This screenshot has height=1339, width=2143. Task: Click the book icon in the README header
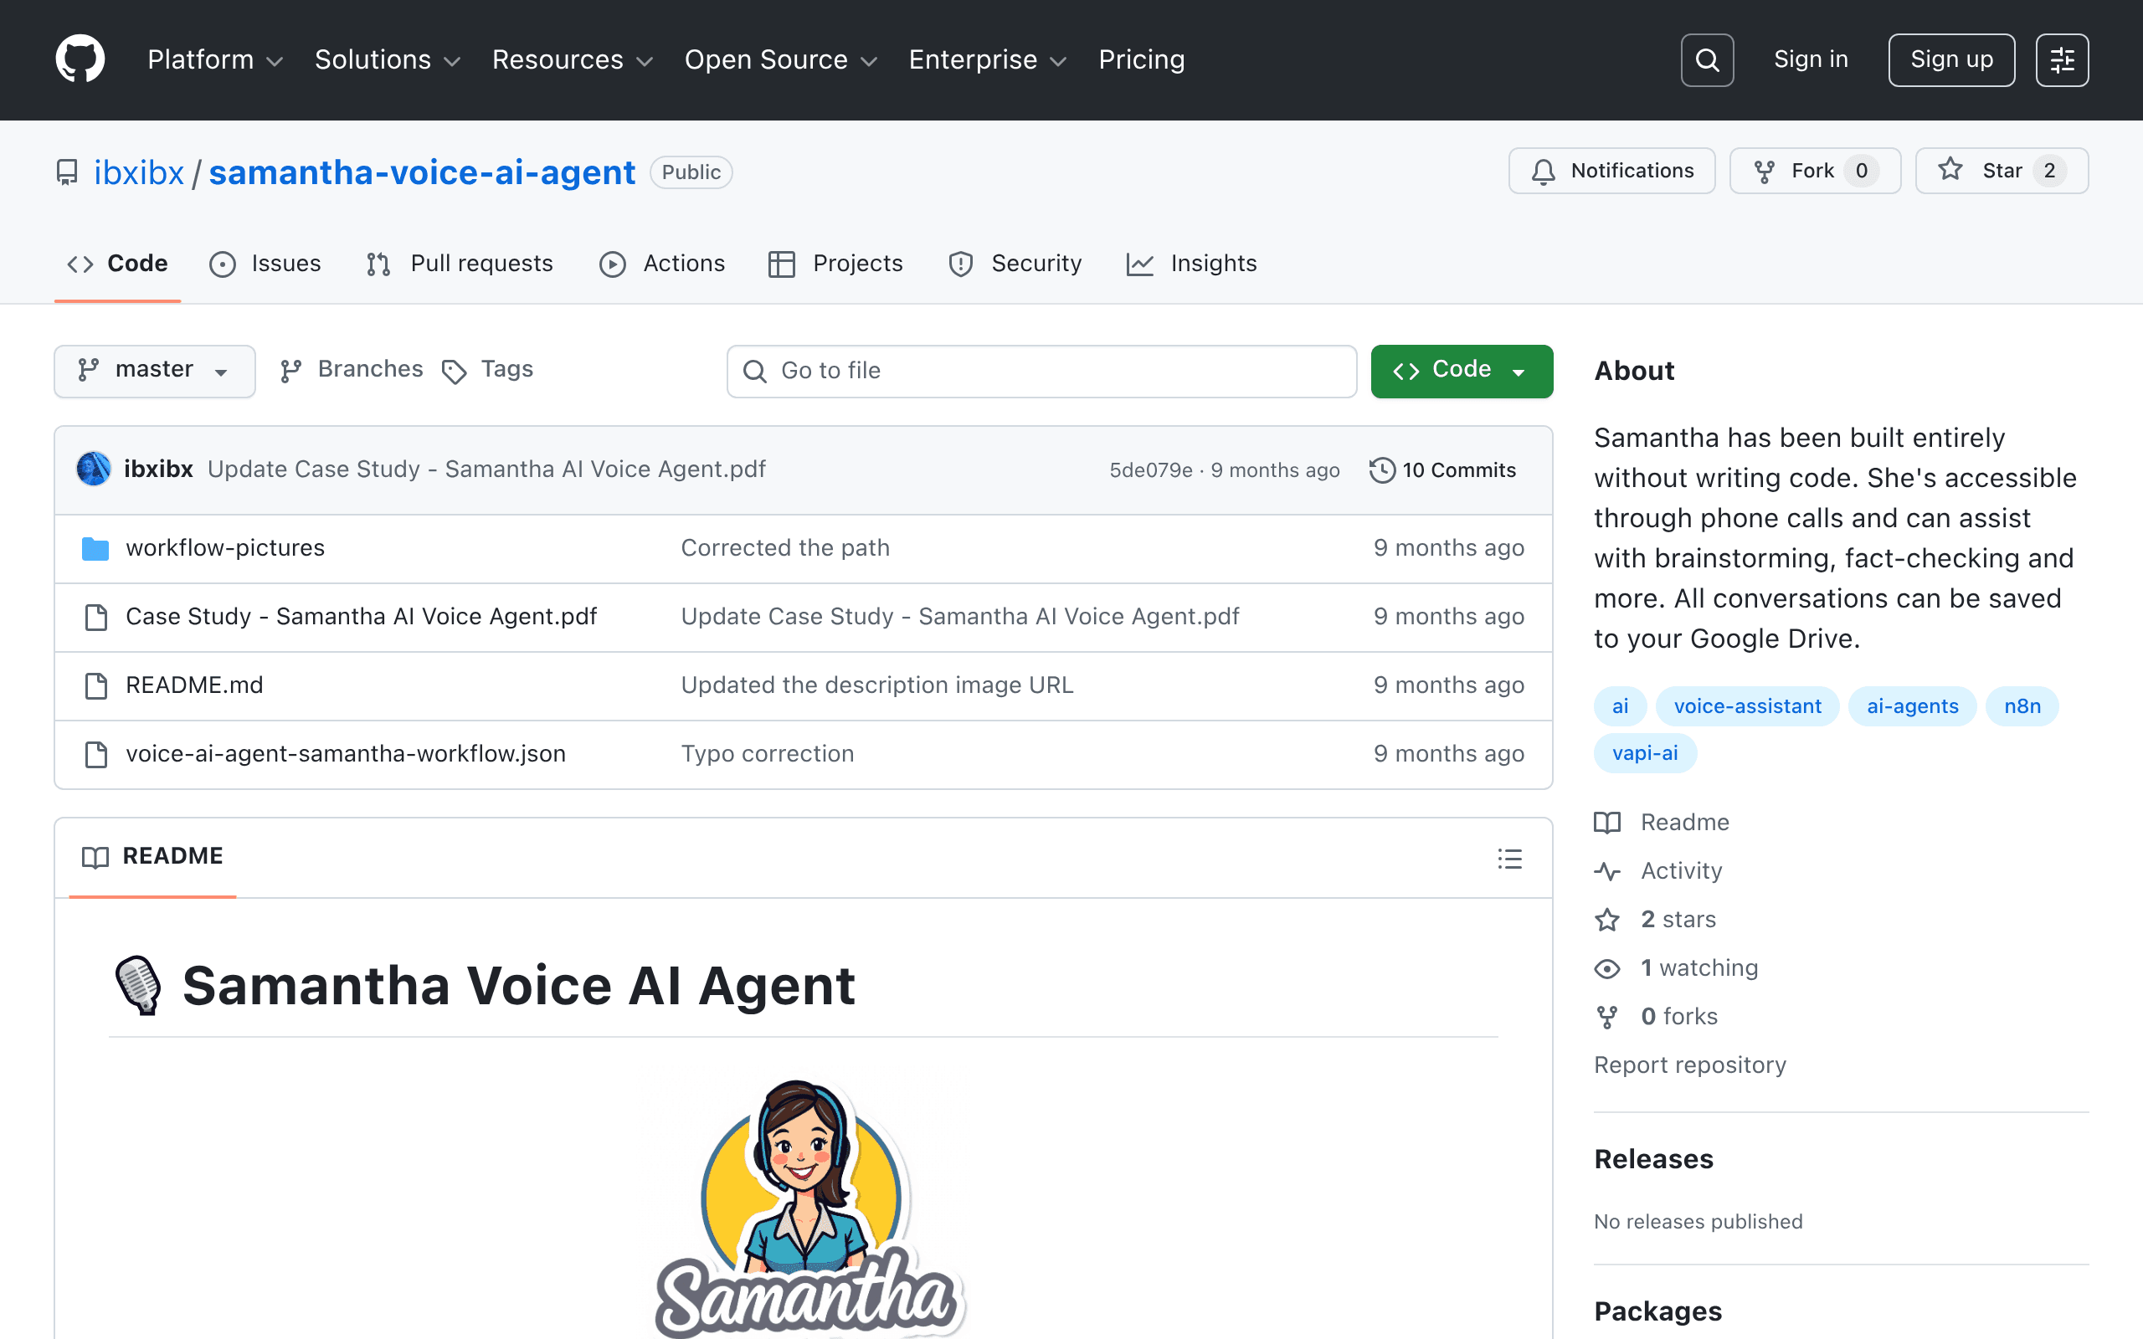point(95,857)
